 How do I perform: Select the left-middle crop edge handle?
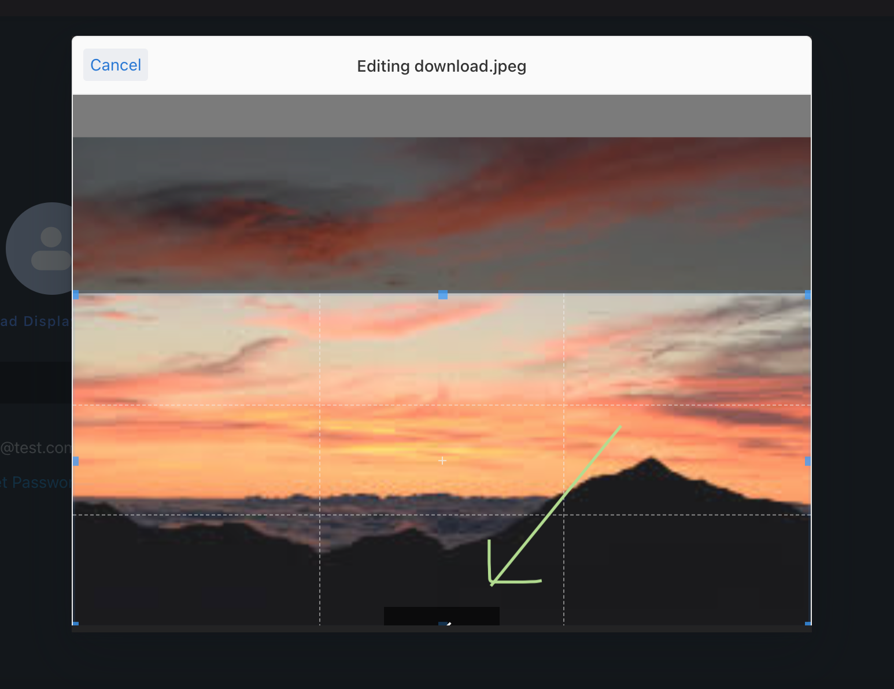[76, 461]
